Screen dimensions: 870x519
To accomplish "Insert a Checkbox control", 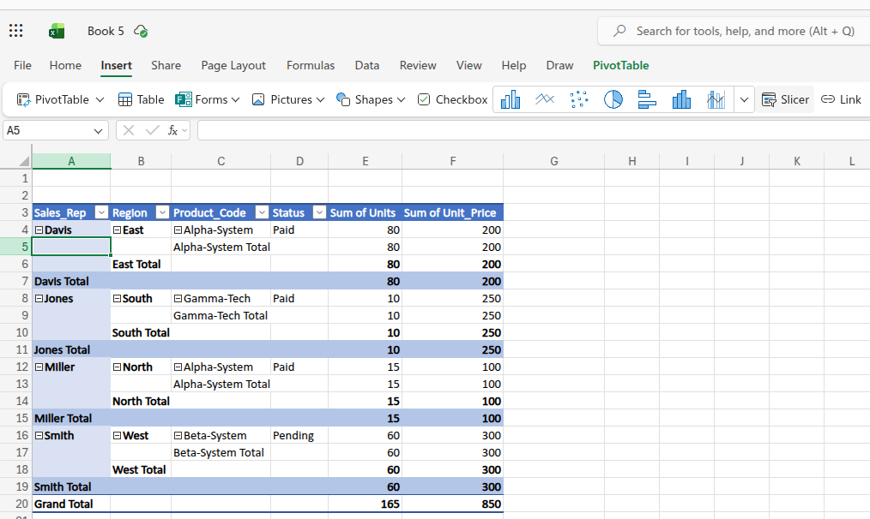I will (451, 98).
